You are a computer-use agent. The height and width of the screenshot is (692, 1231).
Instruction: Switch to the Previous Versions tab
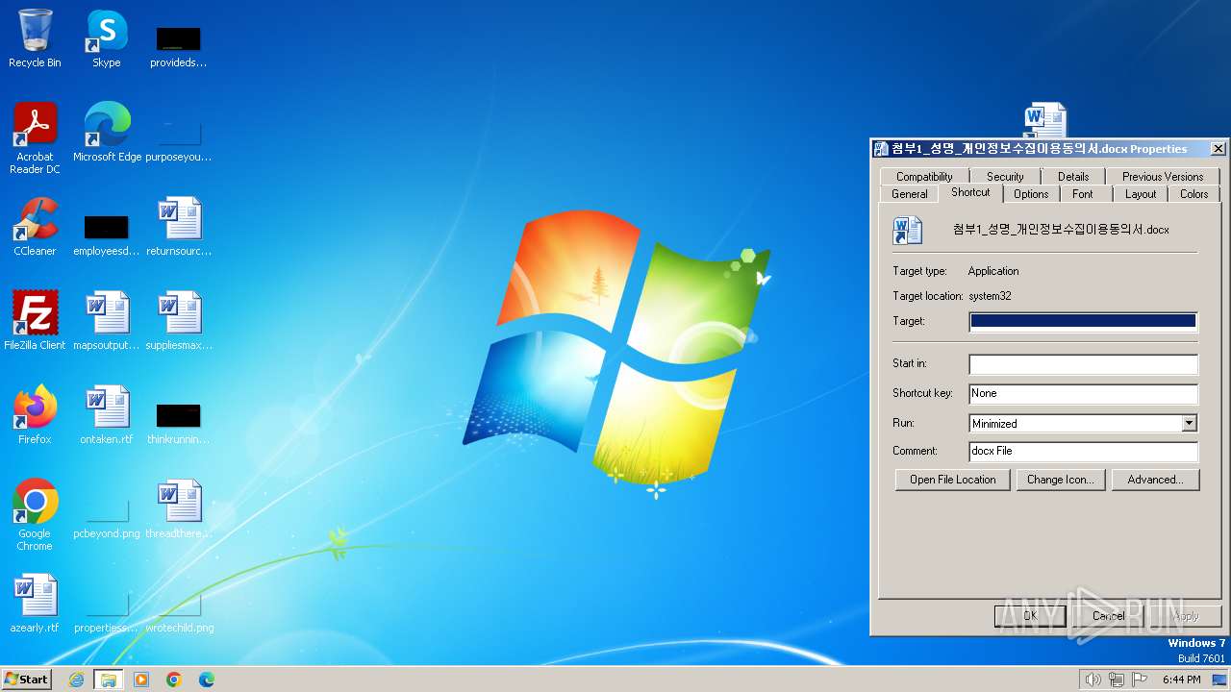tap(1163, 176)
